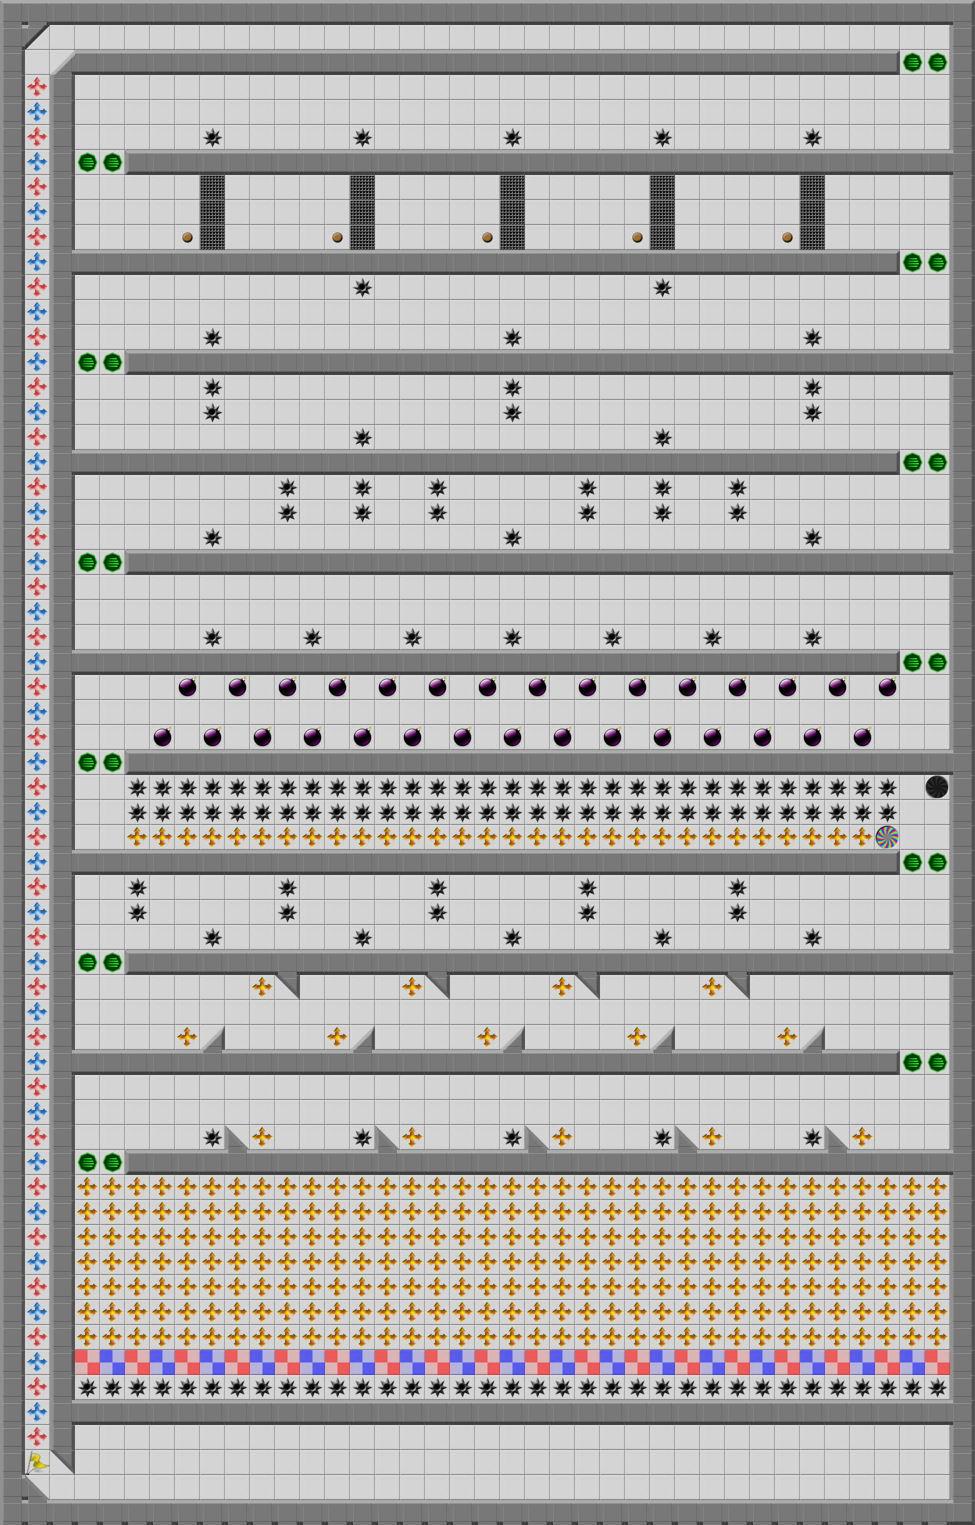Image resolution: width=975 pixels, height=1525 pixels.
Task: Click the rightmost bomb in the upper bomb row
Action: pos(887,687)
